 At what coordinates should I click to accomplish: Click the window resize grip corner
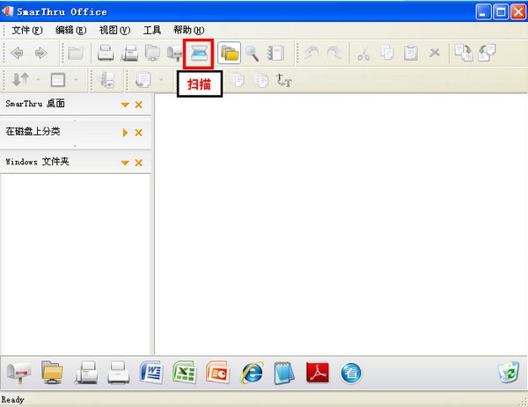524,402
